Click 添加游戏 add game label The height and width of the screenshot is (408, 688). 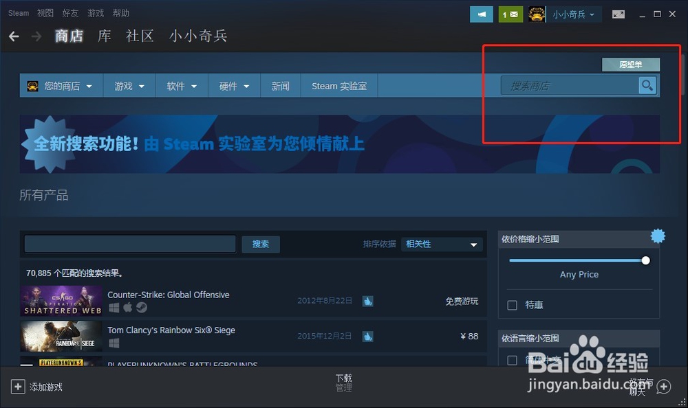coord(46,387)
